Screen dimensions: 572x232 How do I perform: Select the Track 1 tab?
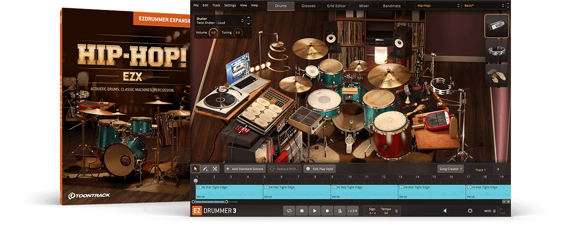[x=480, y=169]
